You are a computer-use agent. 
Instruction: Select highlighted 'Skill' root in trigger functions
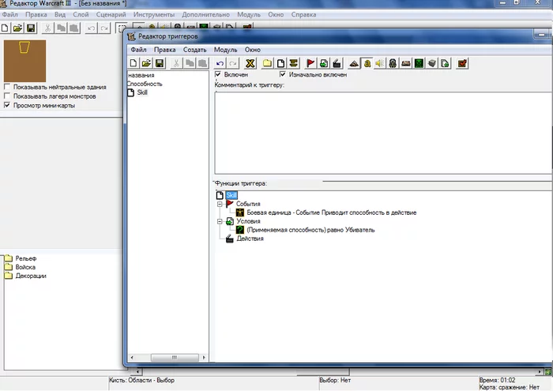click(231, 195)
